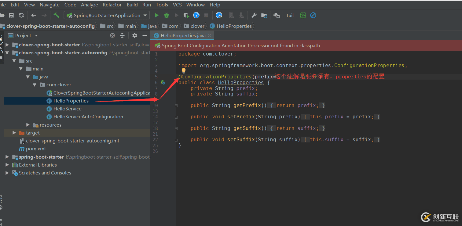The height and width of the screenshot is (226, 462).
Task: Click the Synchronize refresh icon
Action: [21, 15]
